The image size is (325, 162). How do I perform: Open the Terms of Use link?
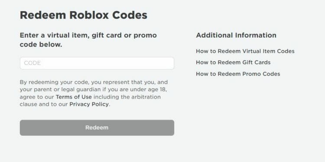tap(74, 97)
